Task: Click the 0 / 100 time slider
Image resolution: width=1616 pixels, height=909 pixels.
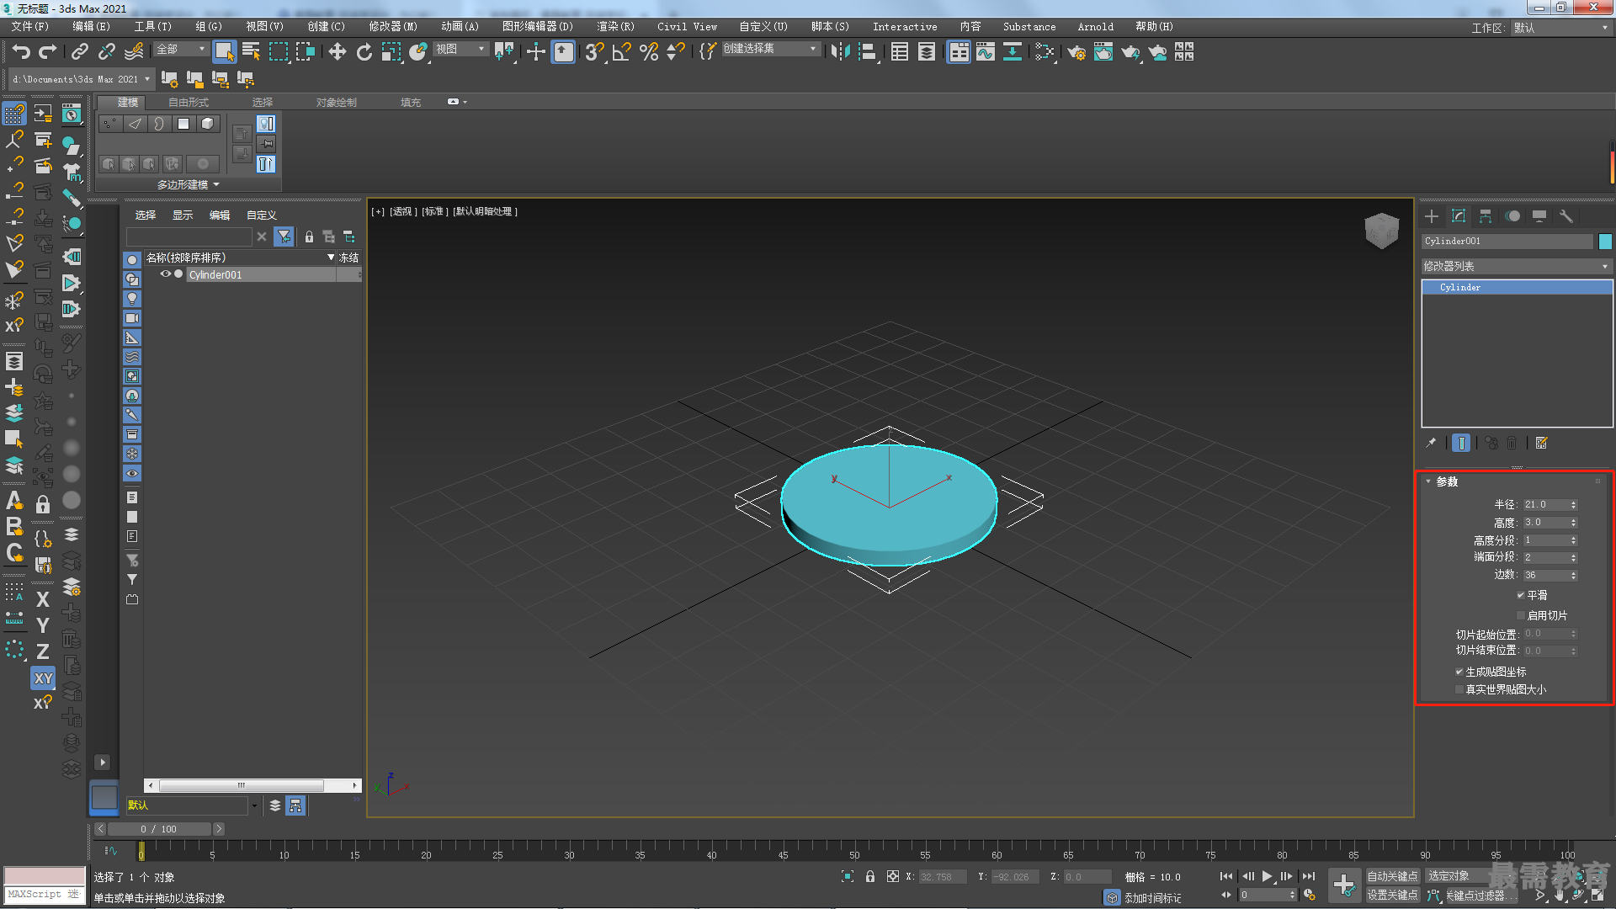Action: 159,829
